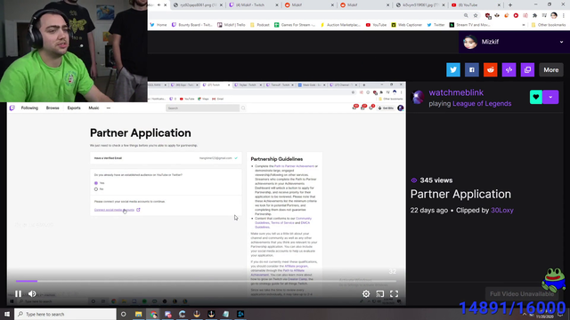The width and height of the screenshot is (570, 320).
Task: Mute the clip volume
Action: click(x=32, y=293)
